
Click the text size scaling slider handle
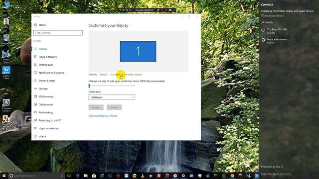[89, 86]
